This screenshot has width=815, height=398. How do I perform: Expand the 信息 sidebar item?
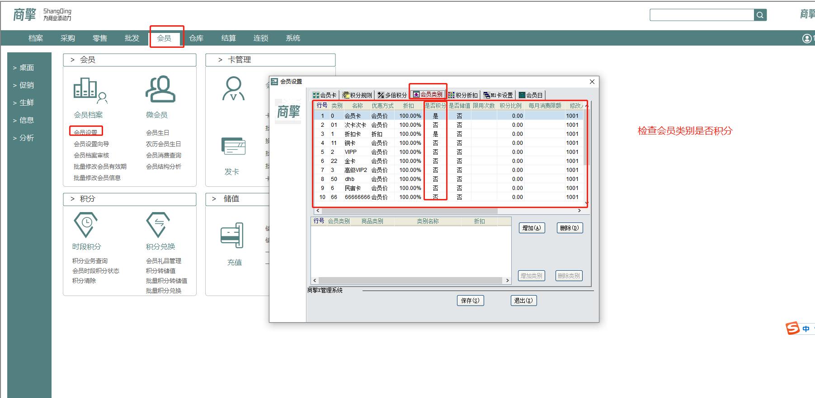pyautogui.click(x=24, y=120)
